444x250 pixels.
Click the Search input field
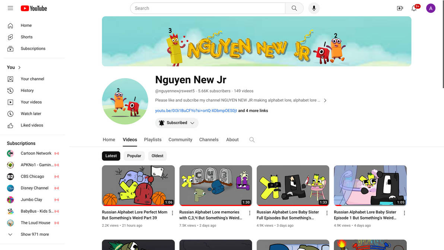pyautogui.click(x=207, y=8)
